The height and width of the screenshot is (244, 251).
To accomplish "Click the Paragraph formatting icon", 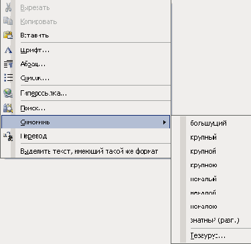I will (8, 64).
